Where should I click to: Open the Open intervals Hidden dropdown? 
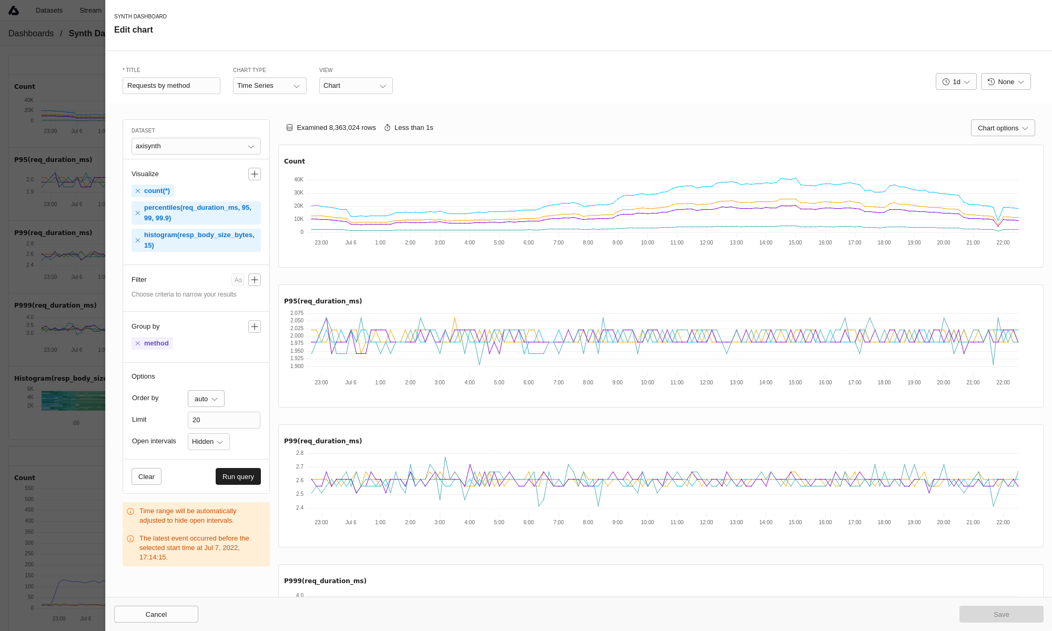pyautogui.click(x=208, y=442)
